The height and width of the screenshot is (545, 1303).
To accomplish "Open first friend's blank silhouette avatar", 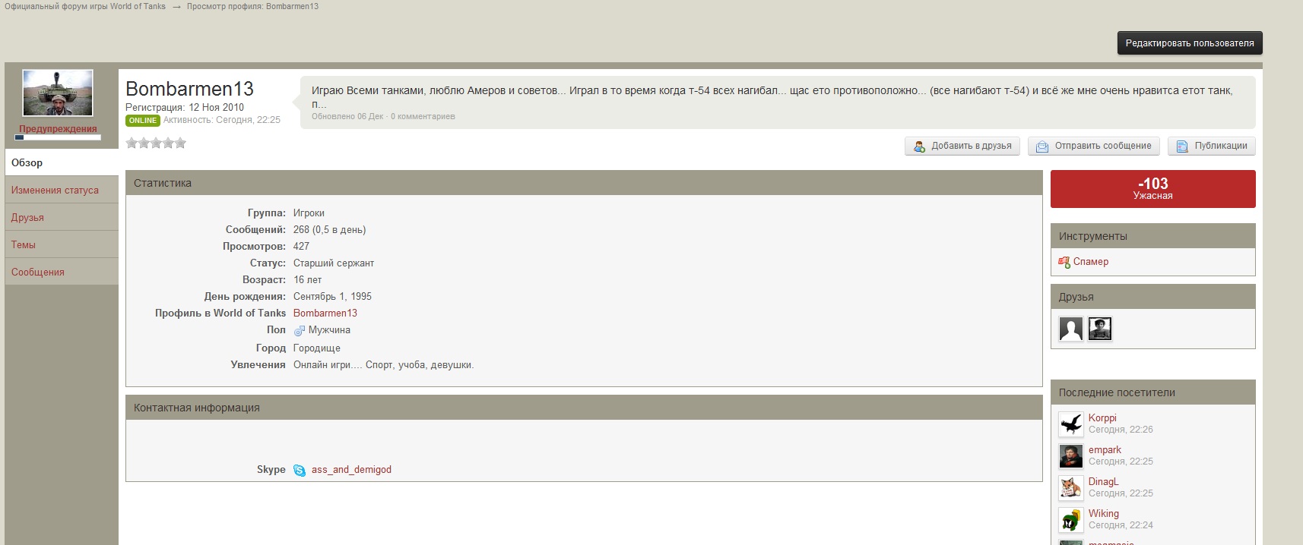I will (x=1071, y=329).
